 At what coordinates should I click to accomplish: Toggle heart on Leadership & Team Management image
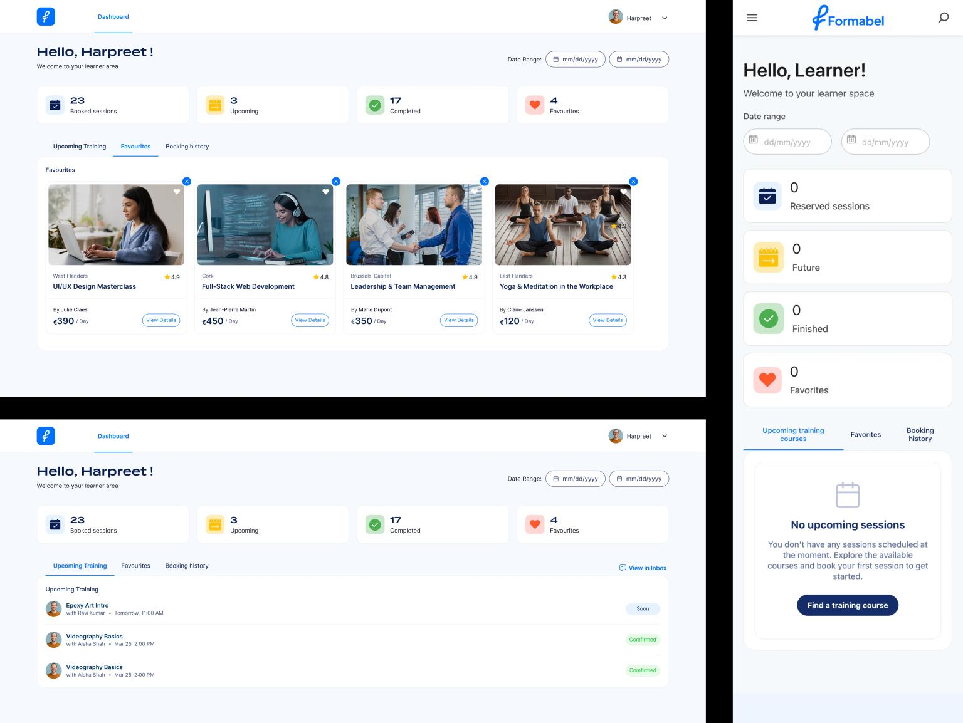click(x=475, y=192)
